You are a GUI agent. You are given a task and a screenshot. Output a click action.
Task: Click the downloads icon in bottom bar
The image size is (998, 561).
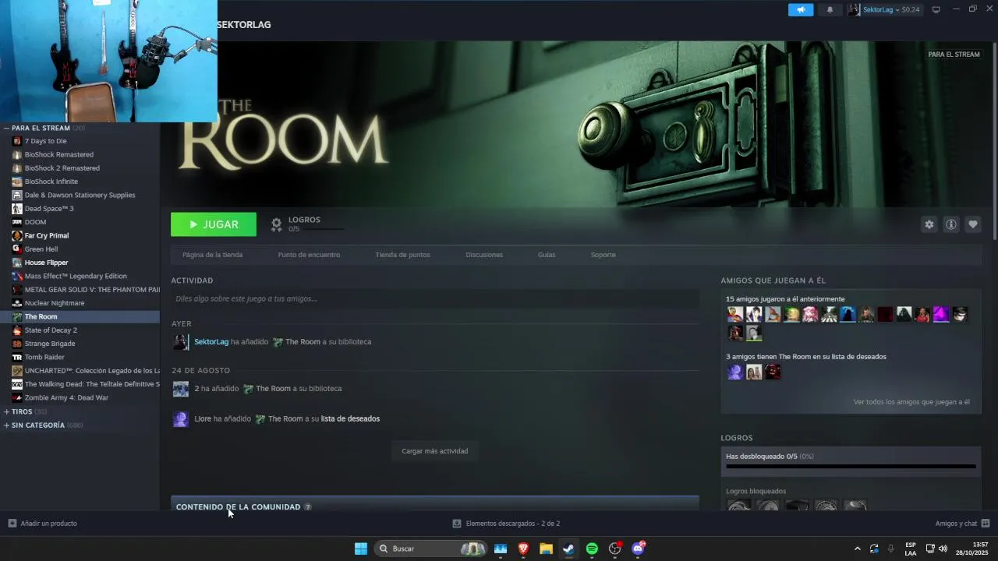pos(457,524)
